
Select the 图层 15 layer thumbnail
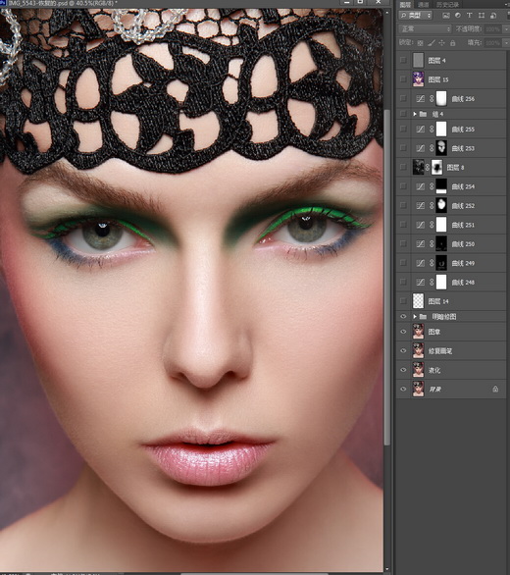point(419,79)
